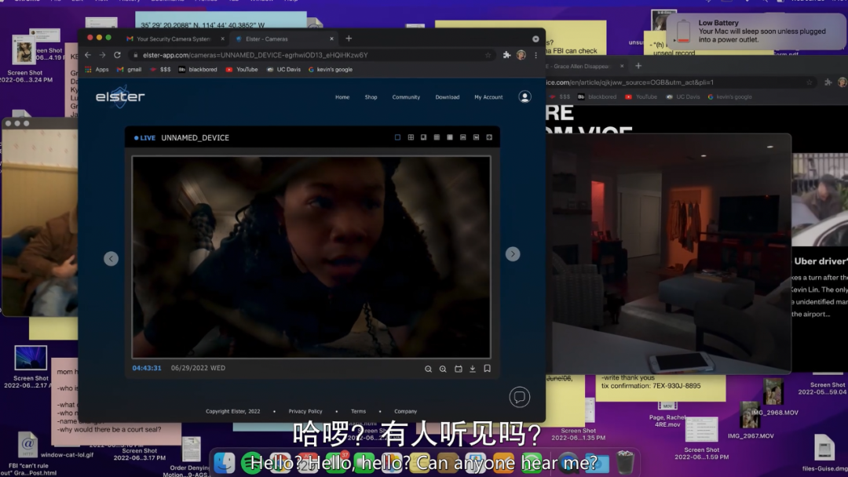The width and height of the screenshot is (848, 477).
Task: Open the Privacy Policy footer link
Action: (305, 411)
